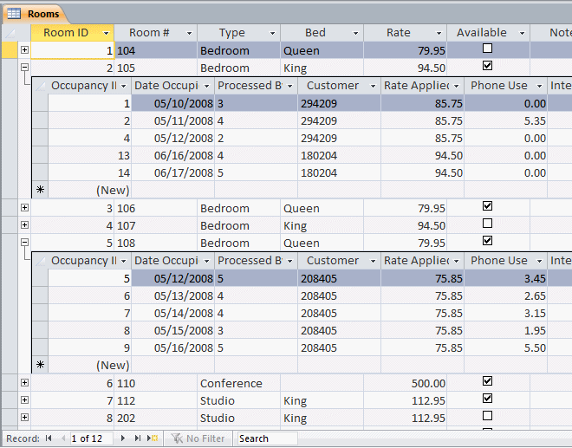Image resolution: width=572 pixels, height=448 pixels.
Task: Click the No Filter indicator
Action: click(x=198, y=438)
